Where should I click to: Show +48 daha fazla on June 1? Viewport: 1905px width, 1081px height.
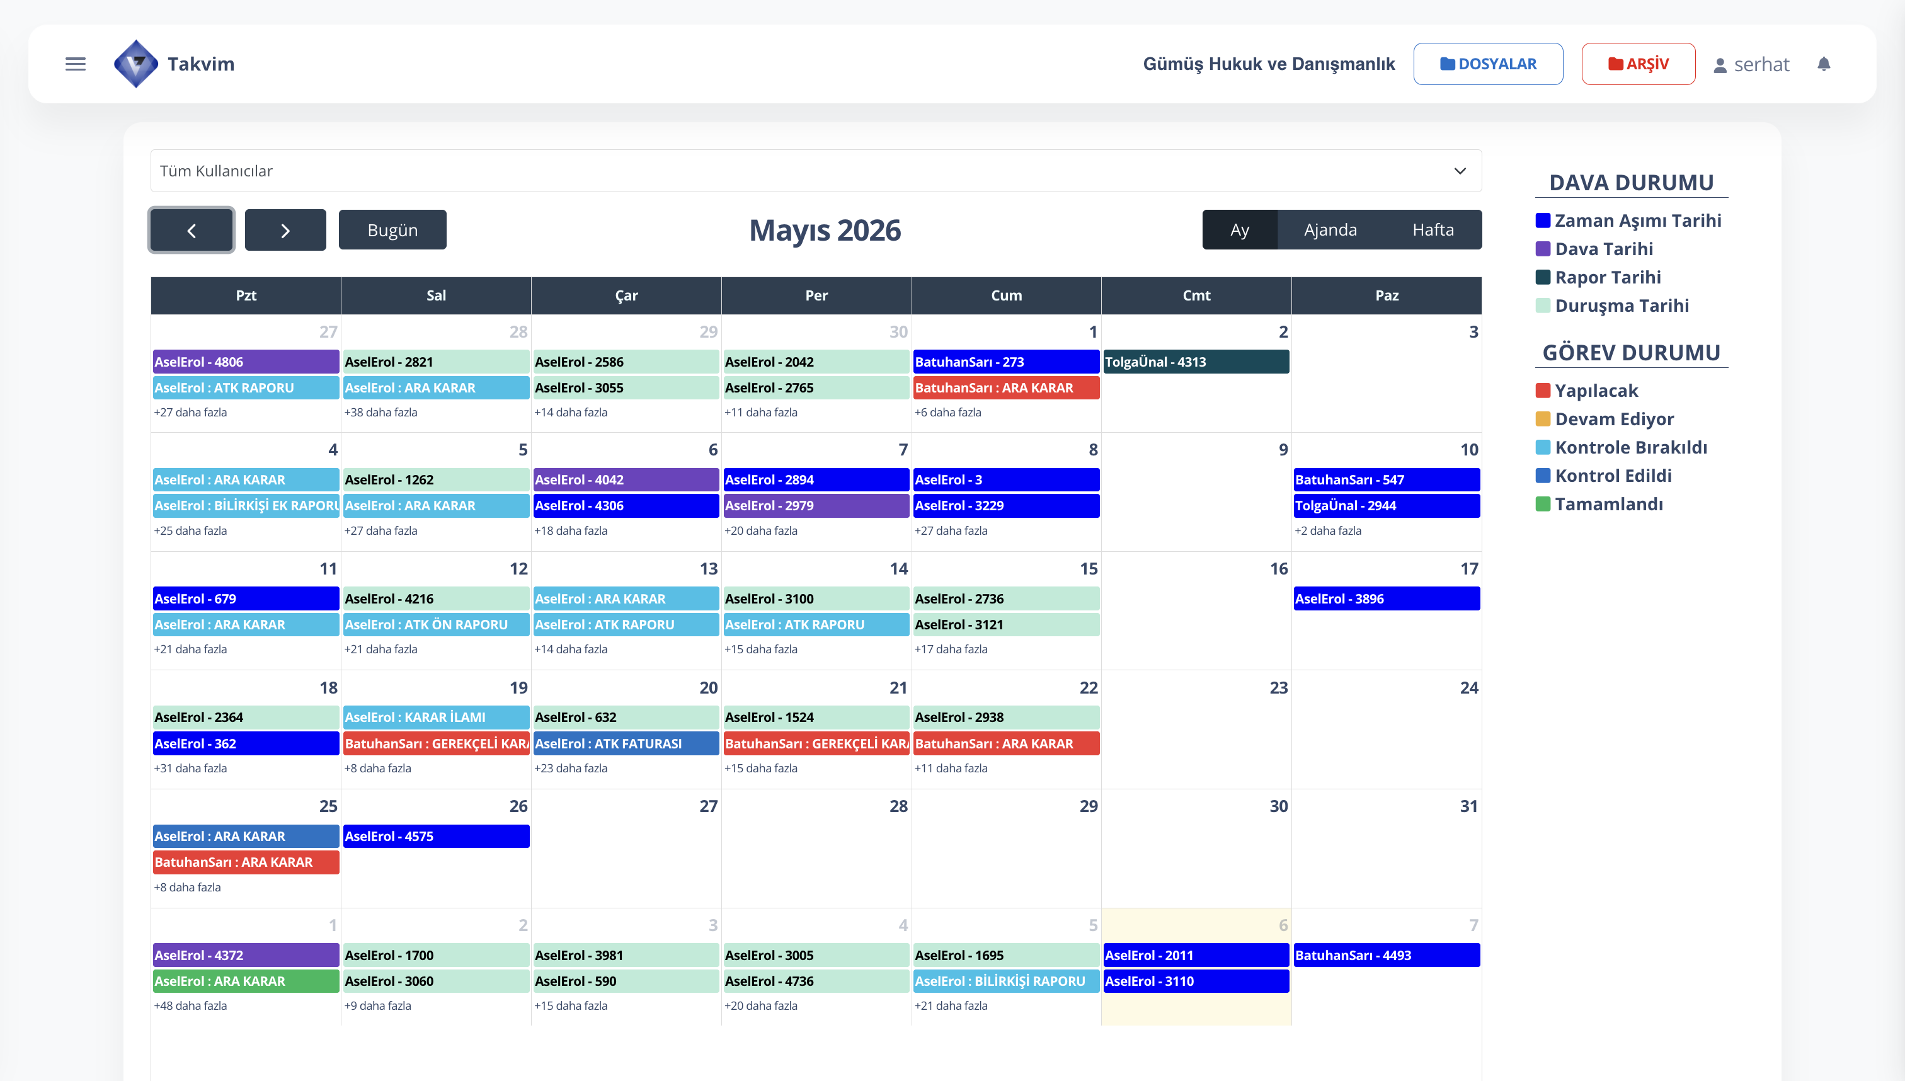click(191, 1005)
